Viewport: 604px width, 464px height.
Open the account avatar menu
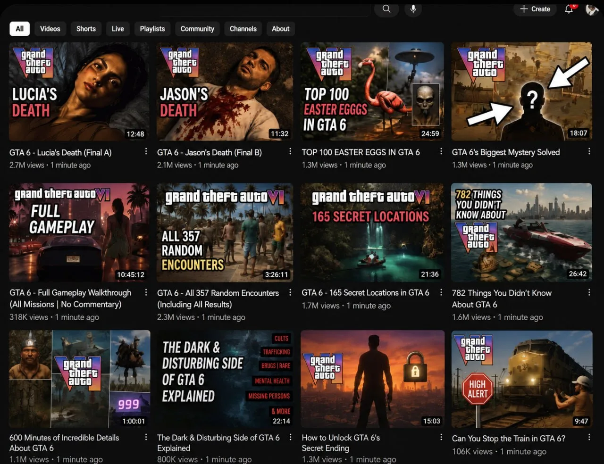pyautogui.click(x=592, y=9)
